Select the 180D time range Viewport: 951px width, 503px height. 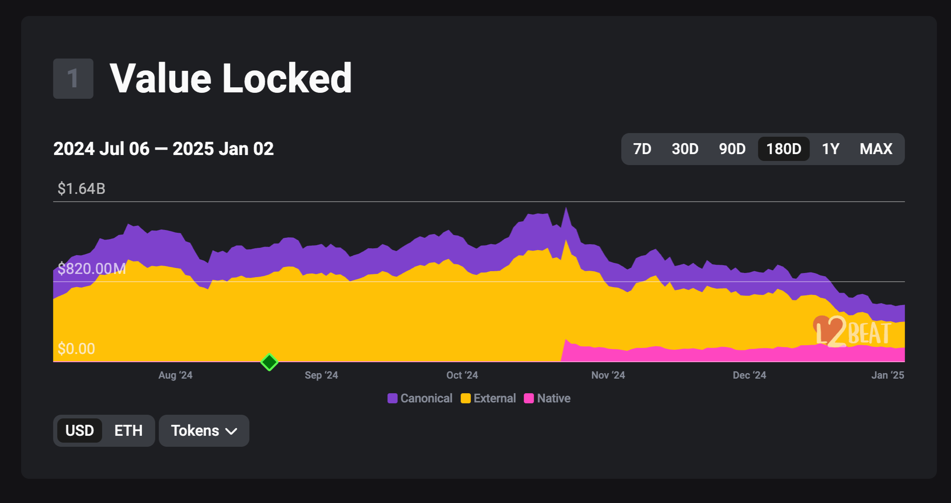click(x=784, y=149)
